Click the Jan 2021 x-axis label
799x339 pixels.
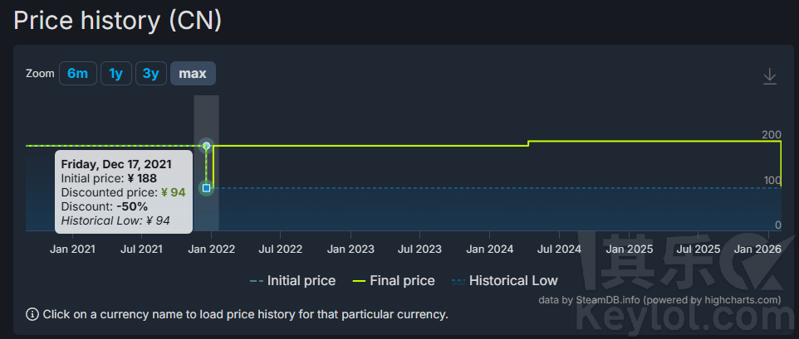pyautogui.click(x=72, y=249)
